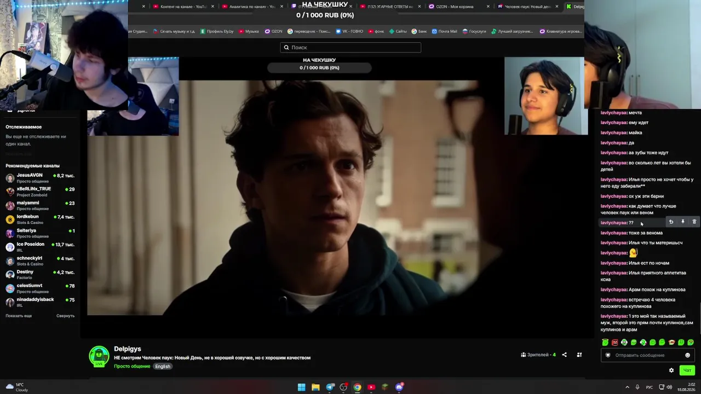Open Discord from the taskbar
The height and width of the screenshot is (394, 701).
point(399,387)
